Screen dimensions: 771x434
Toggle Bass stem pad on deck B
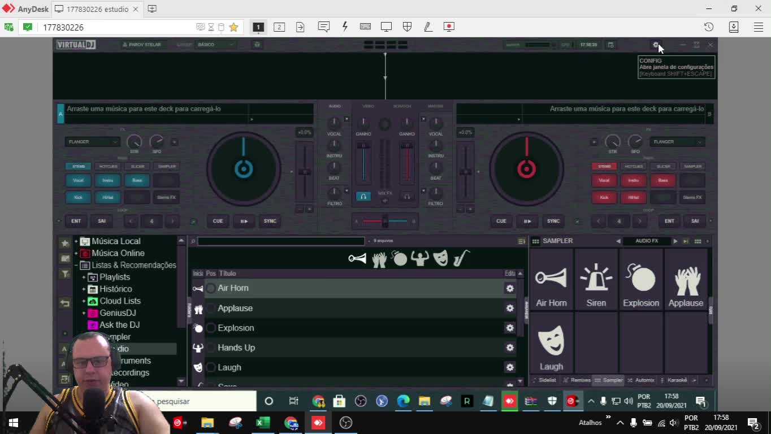click(663, 180)
